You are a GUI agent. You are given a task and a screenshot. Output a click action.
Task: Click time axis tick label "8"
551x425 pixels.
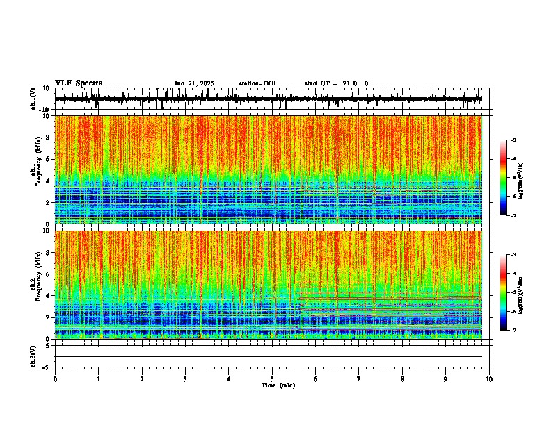pyautogui.click(x=402, y=379)
